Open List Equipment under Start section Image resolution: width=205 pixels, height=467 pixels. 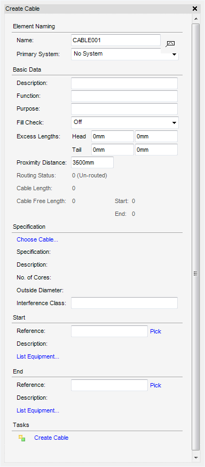pos(38,356)
